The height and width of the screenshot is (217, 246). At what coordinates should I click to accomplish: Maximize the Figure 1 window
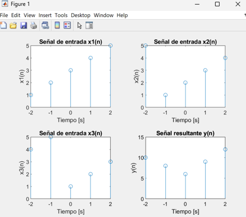[x=217, y=4]
